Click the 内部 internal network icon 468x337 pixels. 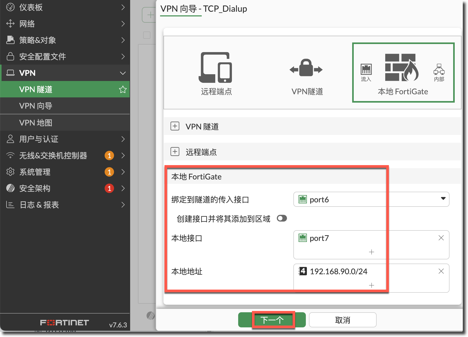pos(439,69)
